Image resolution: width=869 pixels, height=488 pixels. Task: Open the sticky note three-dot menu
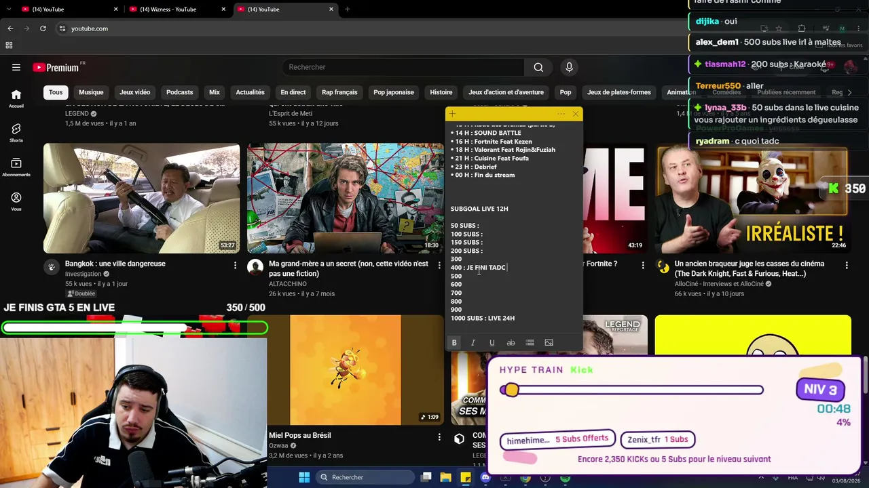coord(561,114)
